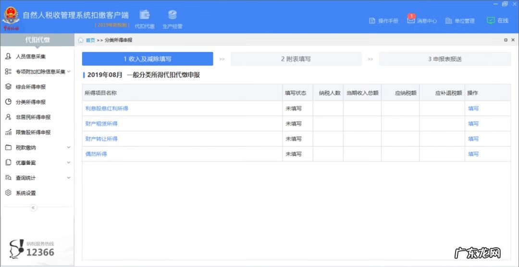This screenshot has width=519, height=267.
Task: Click 非居民所得申报 person icon
Action: point(8,117)
